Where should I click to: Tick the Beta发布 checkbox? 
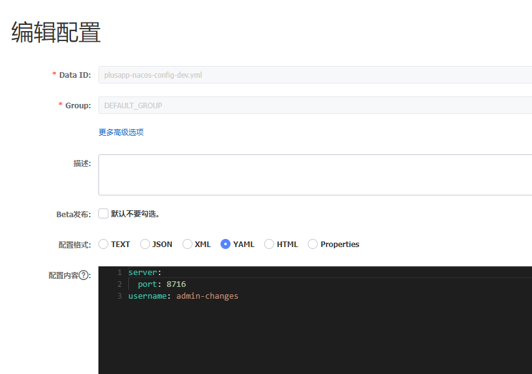click(103, 213)
